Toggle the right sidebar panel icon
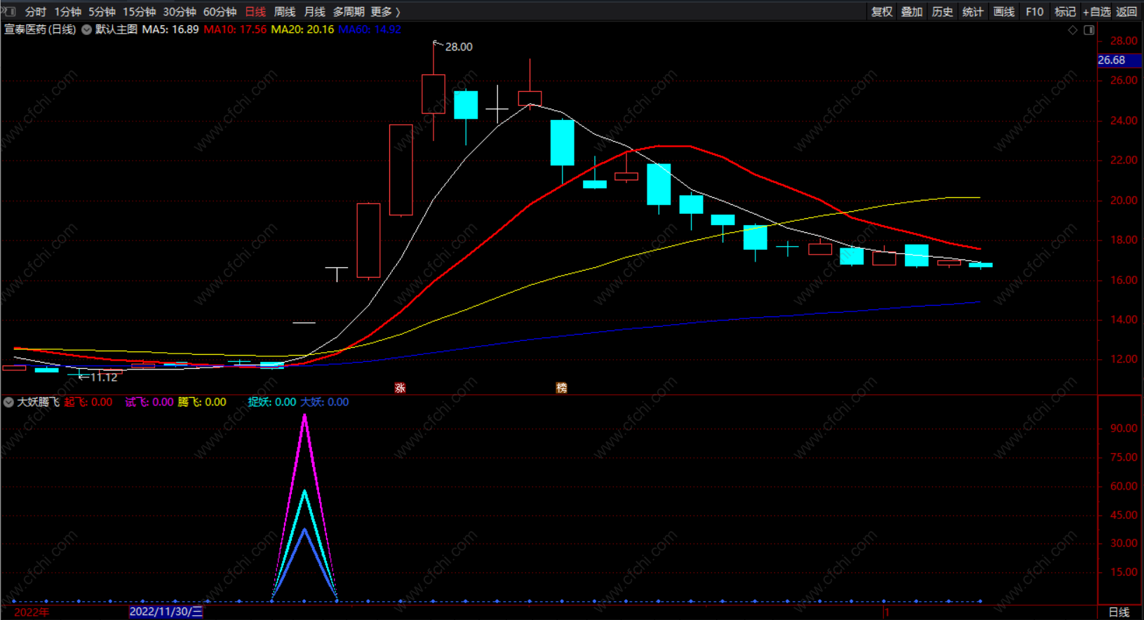The image size is (1144, 620). 1089,30
